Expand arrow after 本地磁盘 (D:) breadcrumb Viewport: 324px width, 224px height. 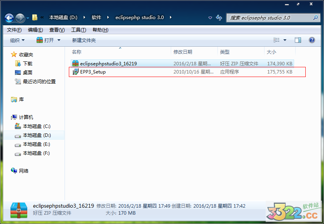click(x=84, y=17)
